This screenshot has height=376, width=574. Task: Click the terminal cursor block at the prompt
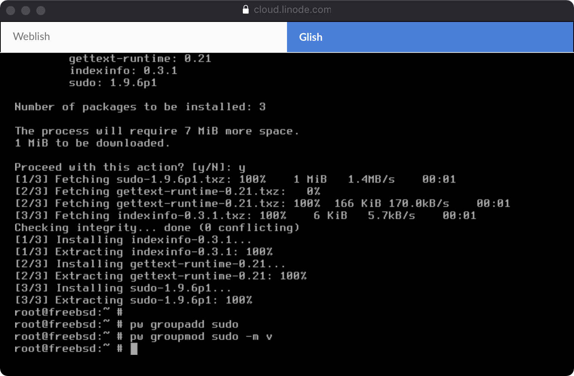point(134,348)
